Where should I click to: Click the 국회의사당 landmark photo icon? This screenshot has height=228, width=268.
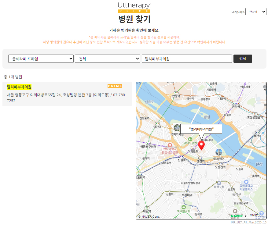click(x=177, y=128)
